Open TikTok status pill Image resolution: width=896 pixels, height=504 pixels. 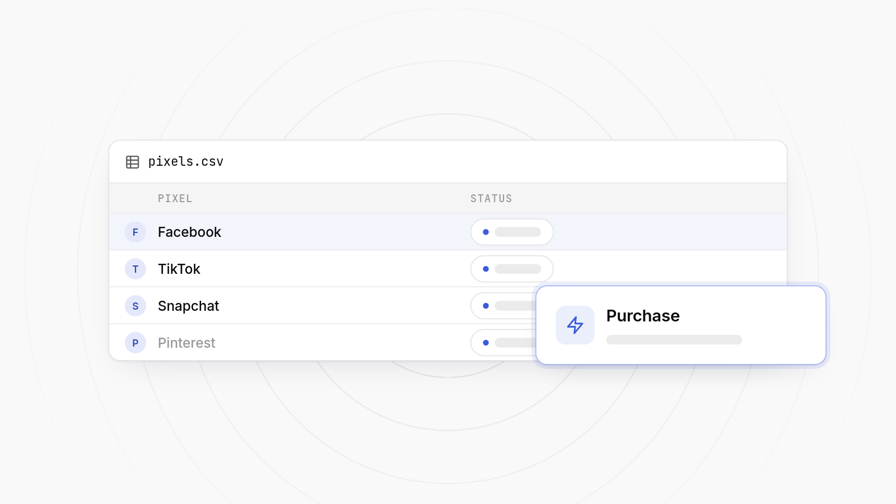[x=512, y=269]
